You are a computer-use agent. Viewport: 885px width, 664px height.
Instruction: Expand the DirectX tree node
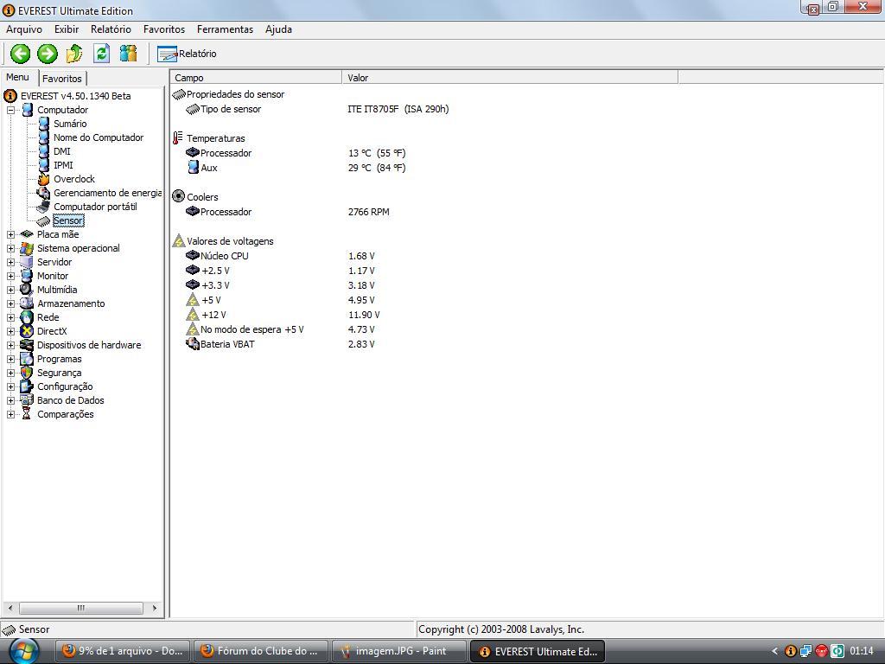coord(10,331)
